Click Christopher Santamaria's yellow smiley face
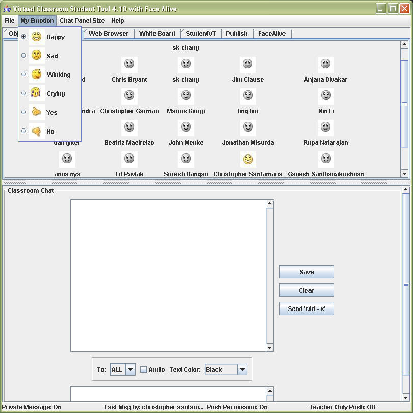 [x=248, y=160]
